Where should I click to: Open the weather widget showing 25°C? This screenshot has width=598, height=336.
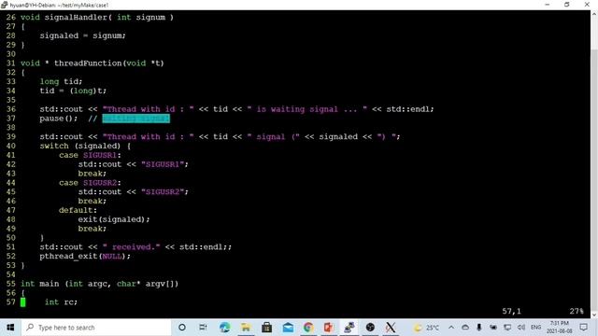click(426, 328)
